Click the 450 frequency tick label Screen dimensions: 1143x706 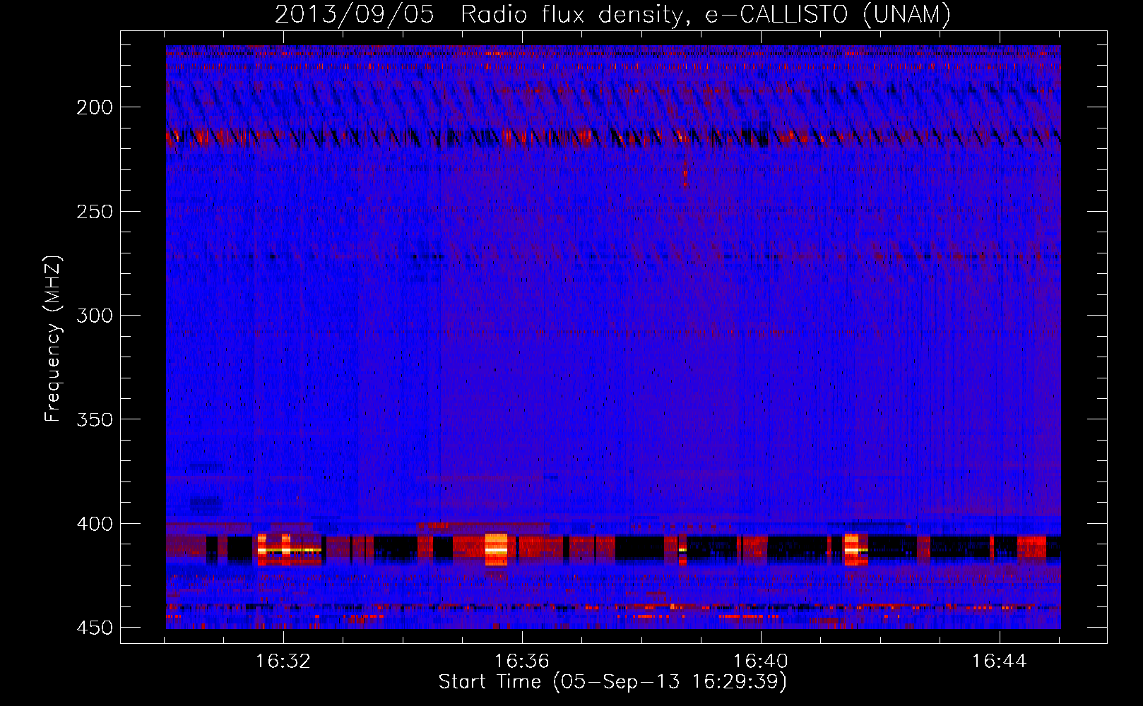tap(95, 628)
